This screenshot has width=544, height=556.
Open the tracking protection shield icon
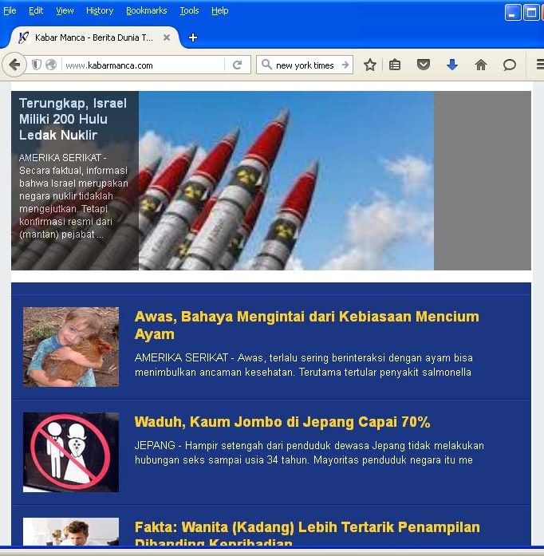pyautogui.click(x=37, y=65)
